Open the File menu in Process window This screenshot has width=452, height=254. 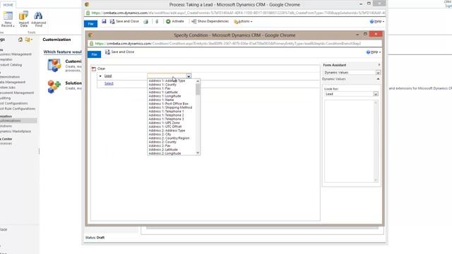pyautogui.click(x=91, y=24)
